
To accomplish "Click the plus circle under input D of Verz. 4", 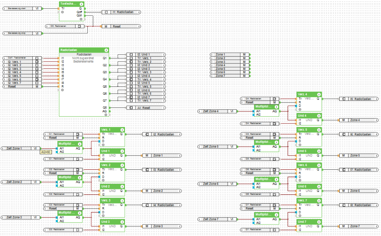I will (x=300, y=110).
